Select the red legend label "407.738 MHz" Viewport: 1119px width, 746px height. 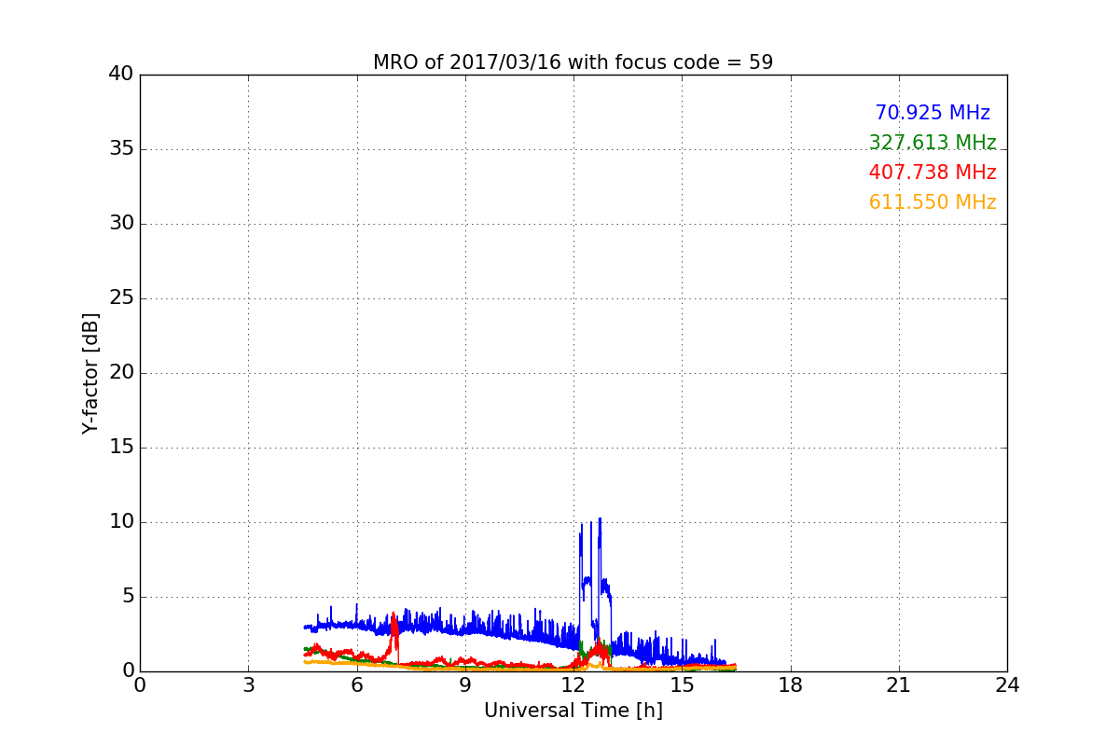point(932,173)
